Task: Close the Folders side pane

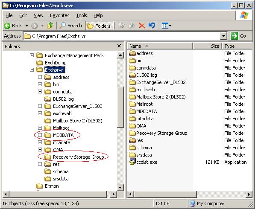Action: point(119,46)
